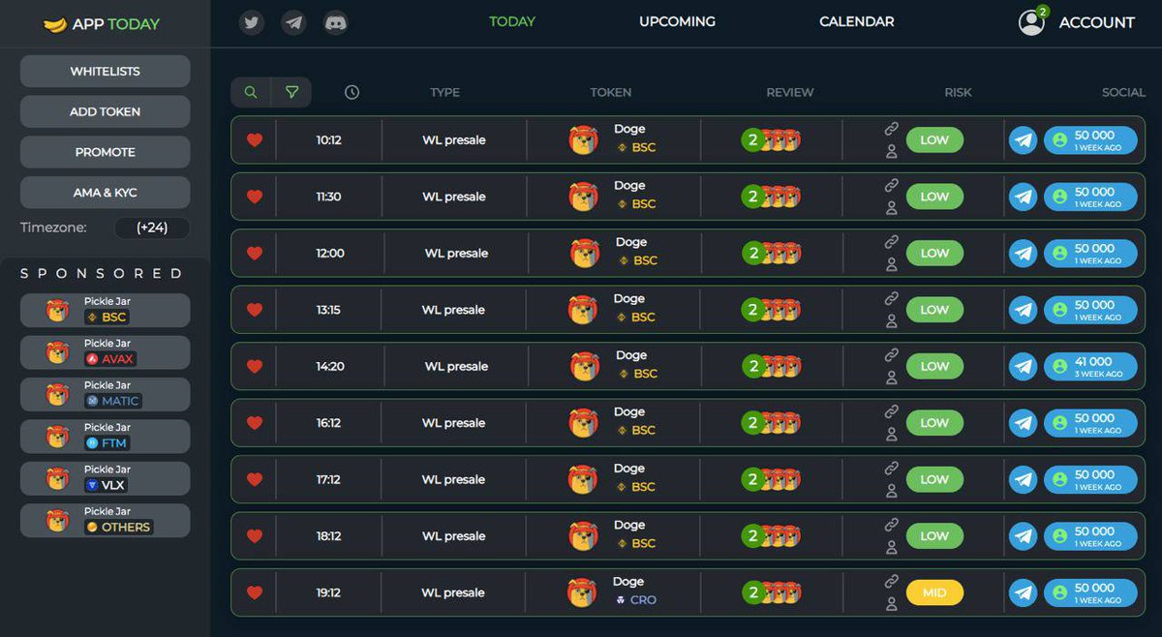The height and width of the screenshot is (637, 1162).
Task: Click the ADD TOKEN button
Action: [105, 111]
